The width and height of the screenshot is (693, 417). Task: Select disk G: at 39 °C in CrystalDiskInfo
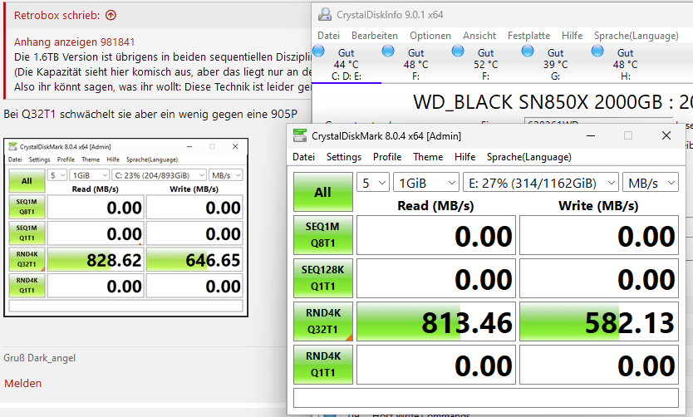(555, 65)
